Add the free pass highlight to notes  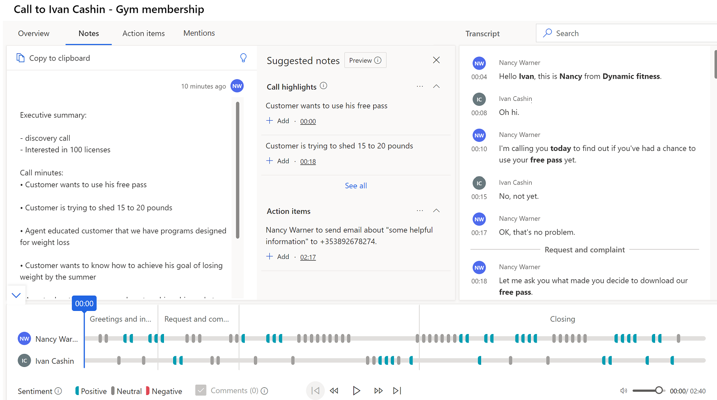coord(277,121)
